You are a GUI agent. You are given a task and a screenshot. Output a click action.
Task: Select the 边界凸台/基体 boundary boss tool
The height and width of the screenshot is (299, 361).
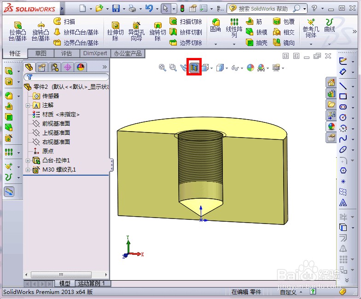[x=76, y=42]
